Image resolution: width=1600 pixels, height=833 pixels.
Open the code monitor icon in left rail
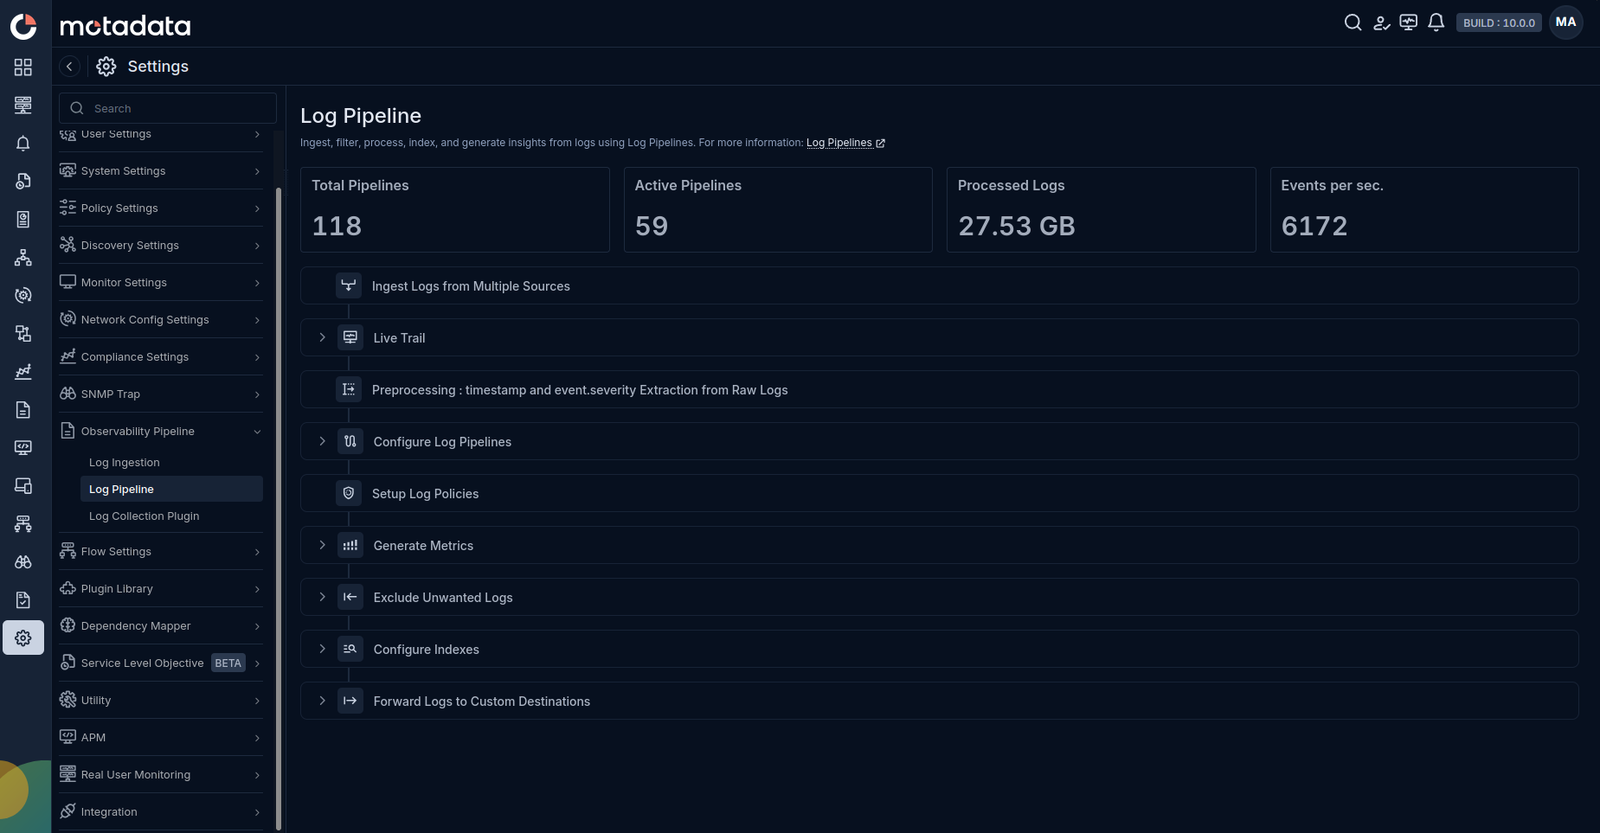click(x=23, y=448)
